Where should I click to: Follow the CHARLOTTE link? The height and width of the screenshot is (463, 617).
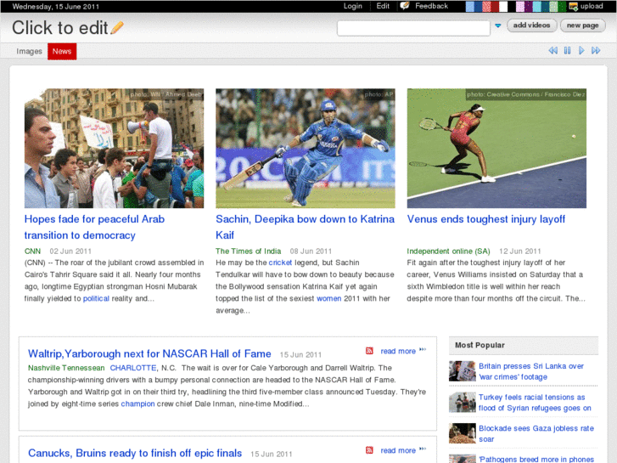tap(133, 368)
